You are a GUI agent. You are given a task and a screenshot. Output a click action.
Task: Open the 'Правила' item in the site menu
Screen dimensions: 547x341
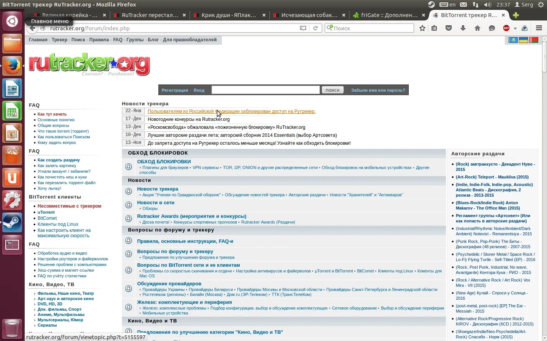click(99, 40)
